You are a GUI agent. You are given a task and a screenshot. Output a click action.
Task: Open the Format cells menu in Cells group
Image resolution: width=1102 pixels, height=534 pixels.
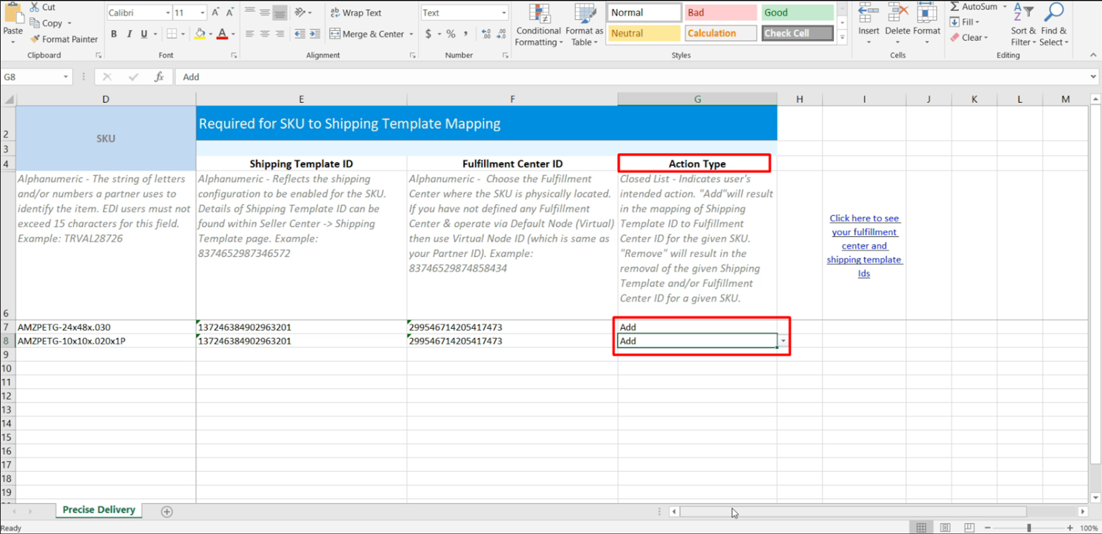[x=927, y=24]
